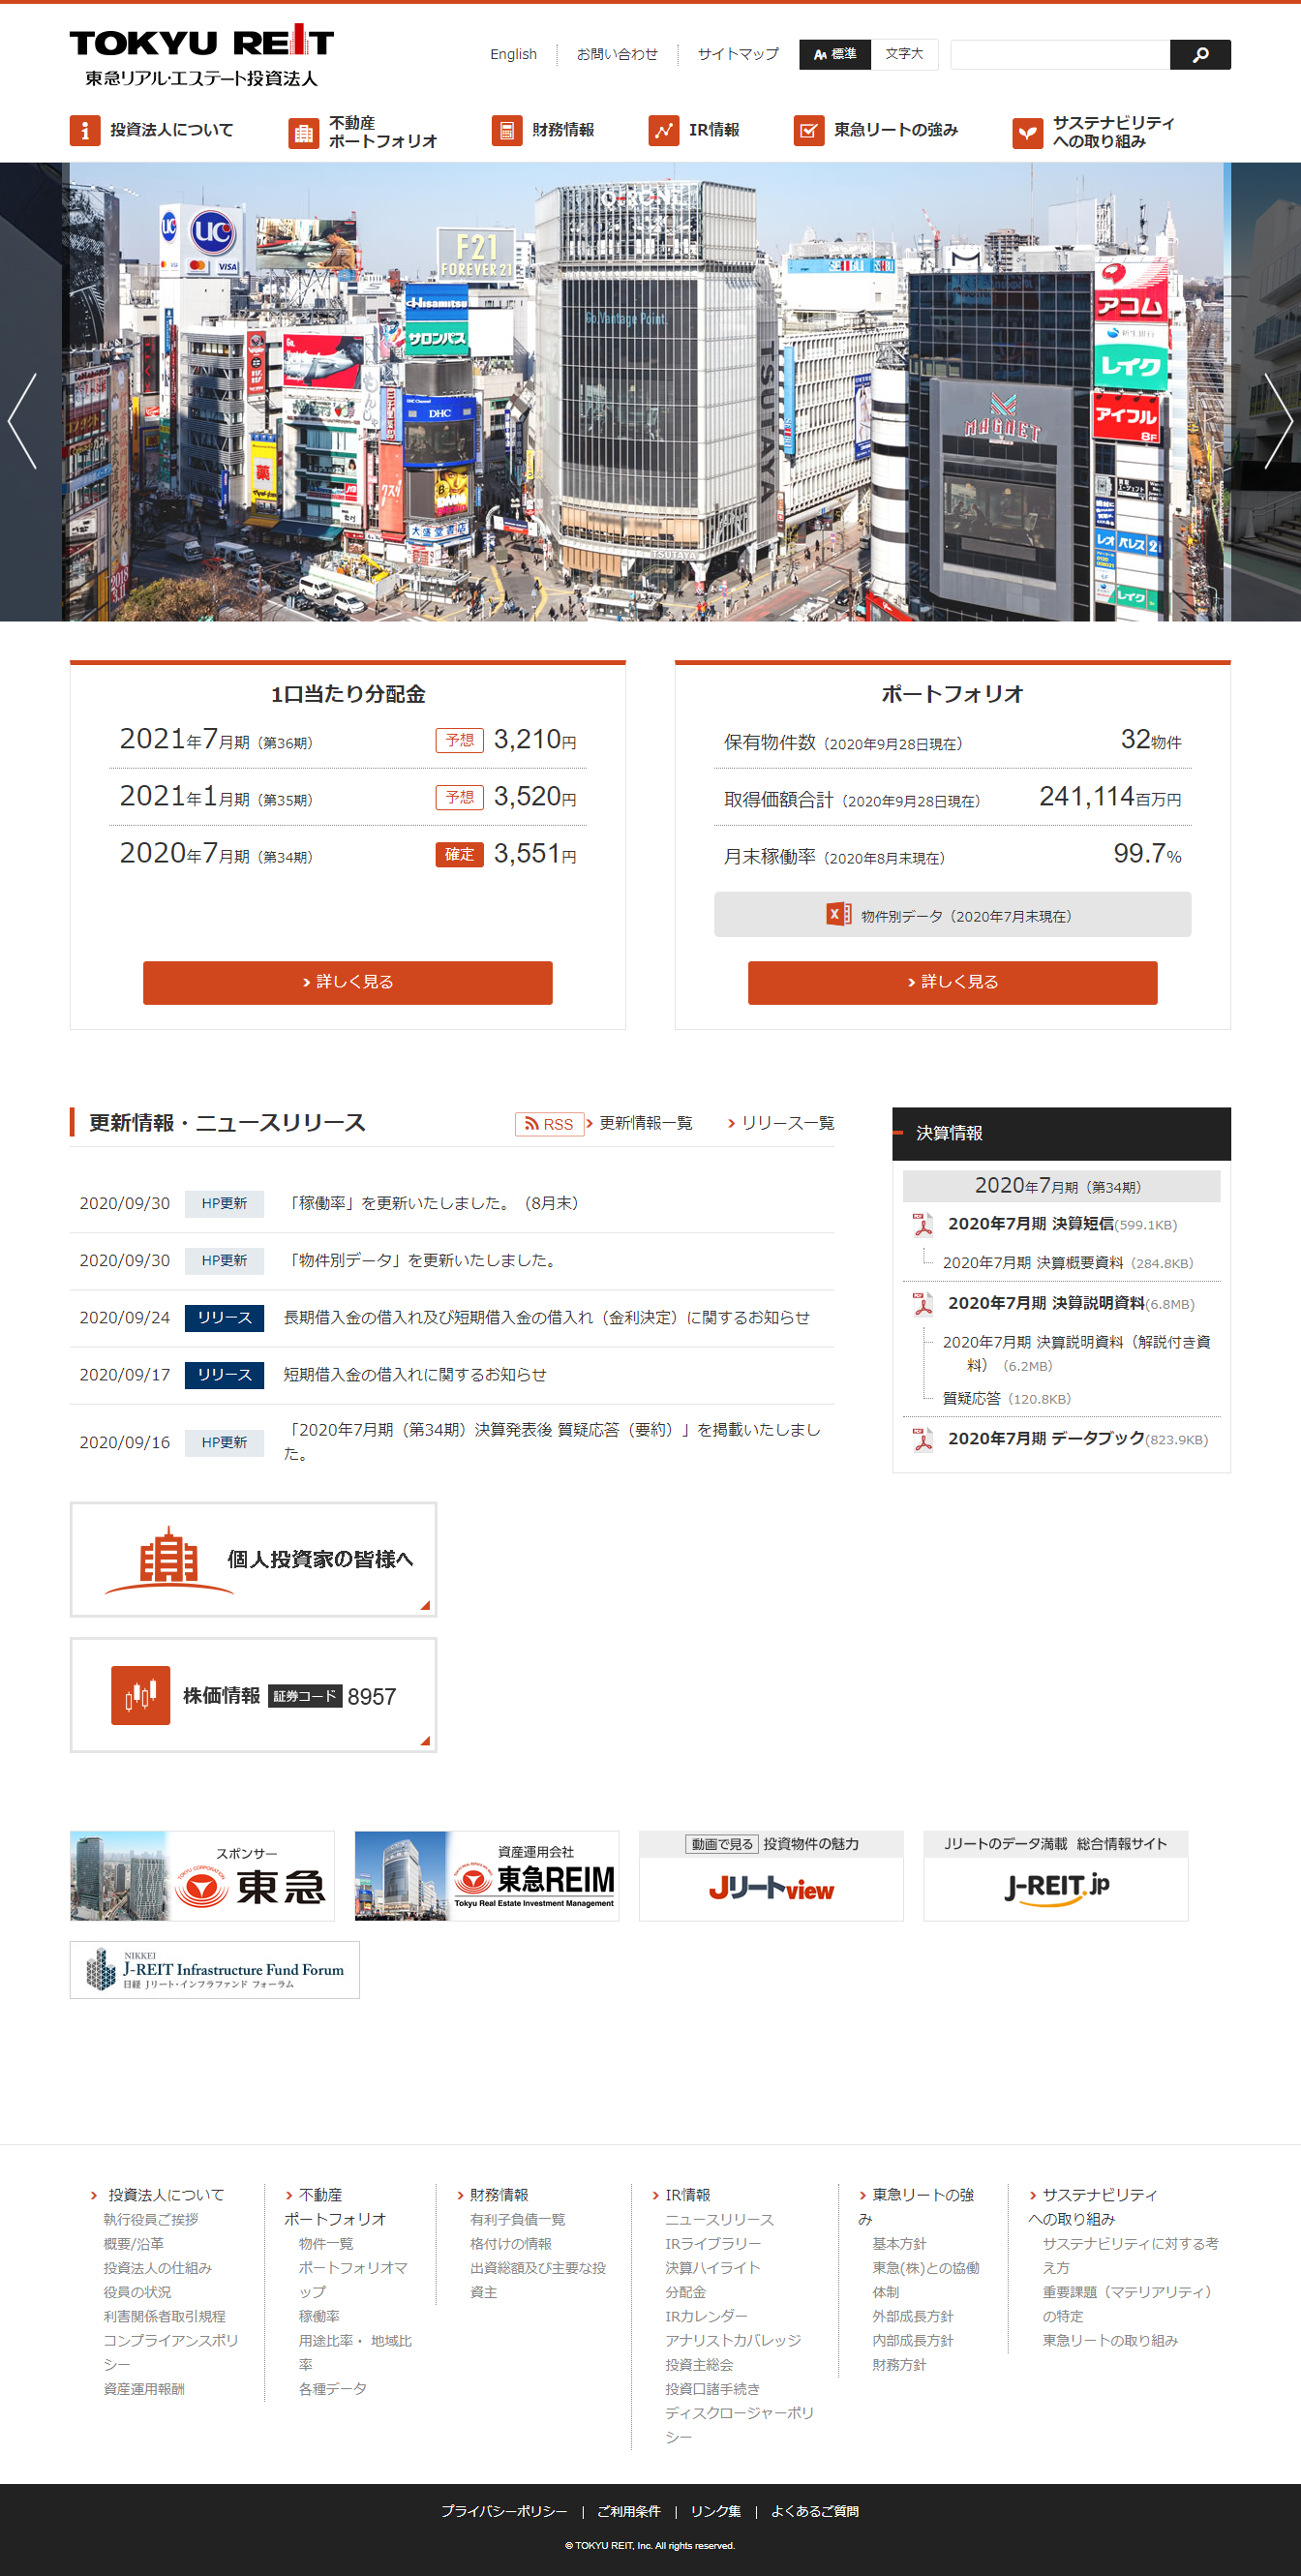Open footer link リンク集
This screenshot has width=1301, height=2576.
(715, 2511)
